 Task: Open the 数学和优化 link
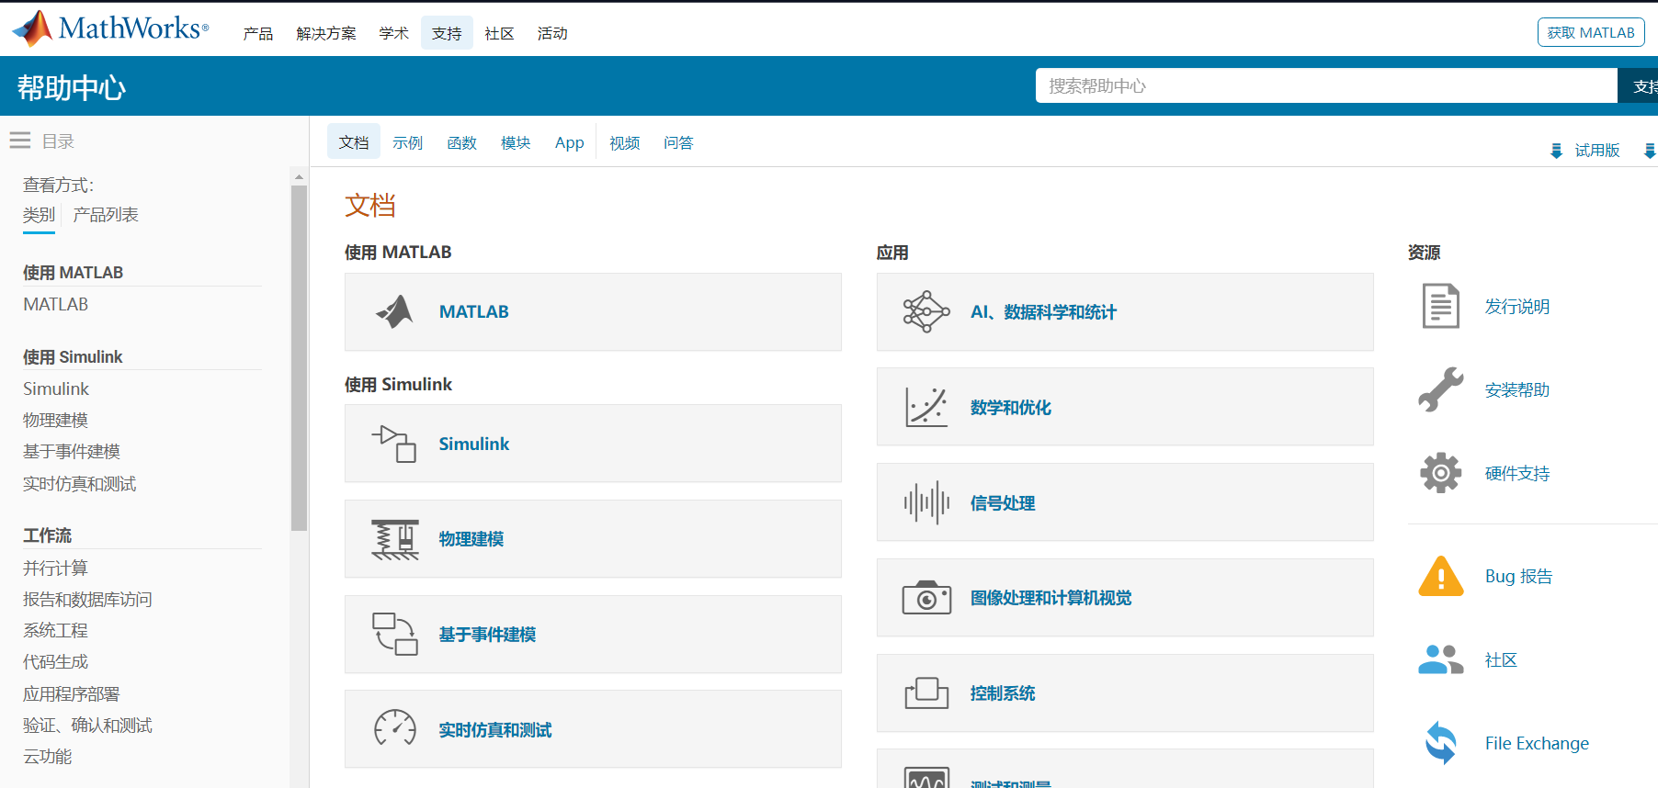[1011, 407]
